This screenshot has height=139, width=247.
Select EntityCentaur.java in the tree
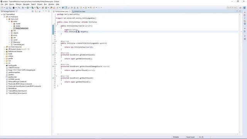coord(22,28)
